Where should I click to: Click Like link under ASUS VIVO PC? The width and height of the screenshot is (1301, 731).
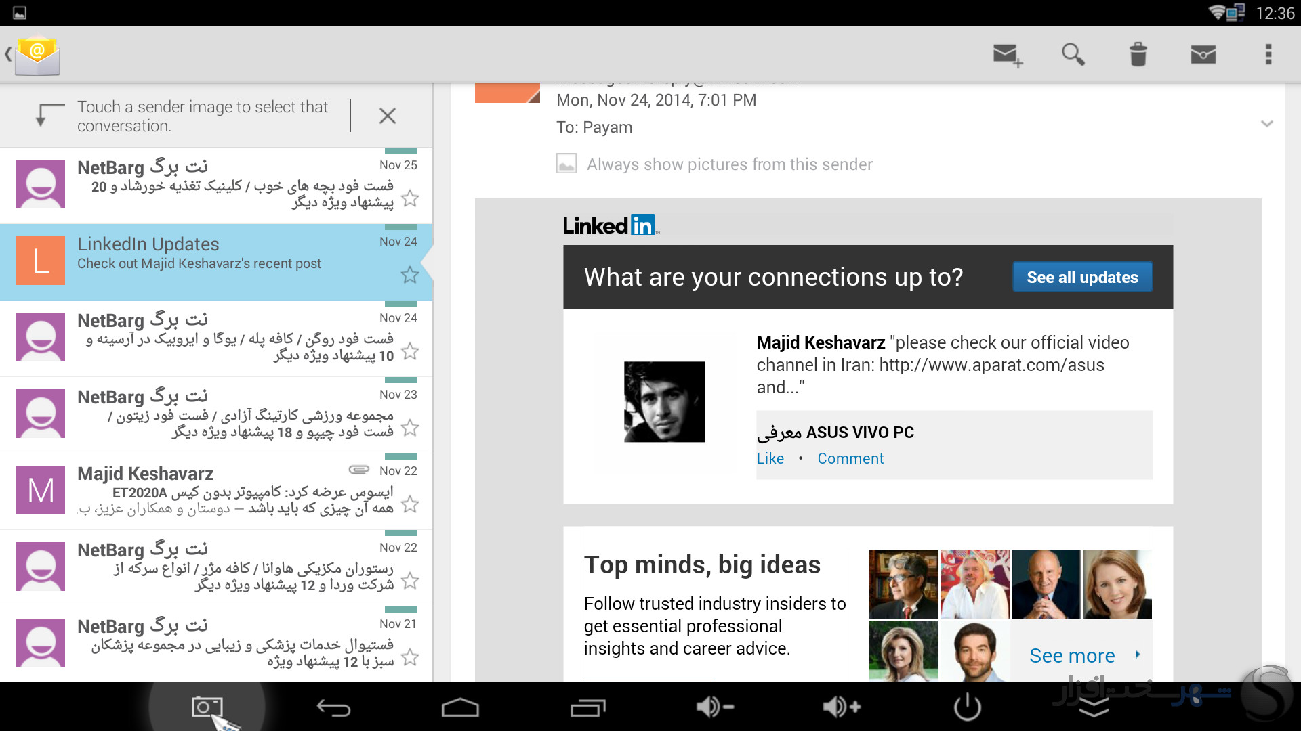coord(770,458)
